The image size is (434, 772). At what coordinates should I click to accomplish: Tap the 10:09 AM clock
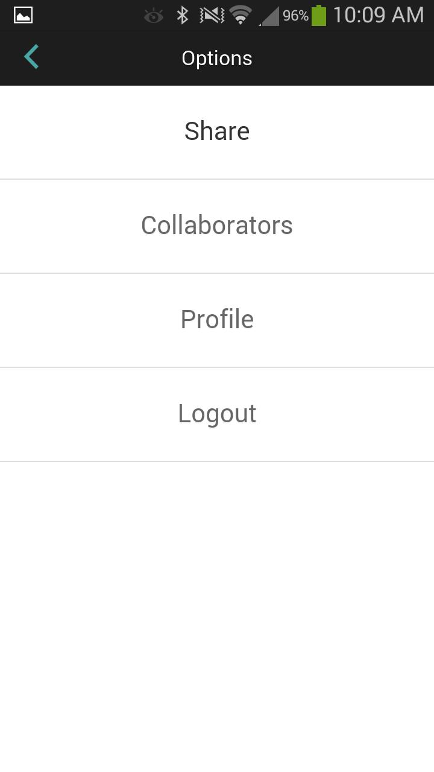point(379,15)
